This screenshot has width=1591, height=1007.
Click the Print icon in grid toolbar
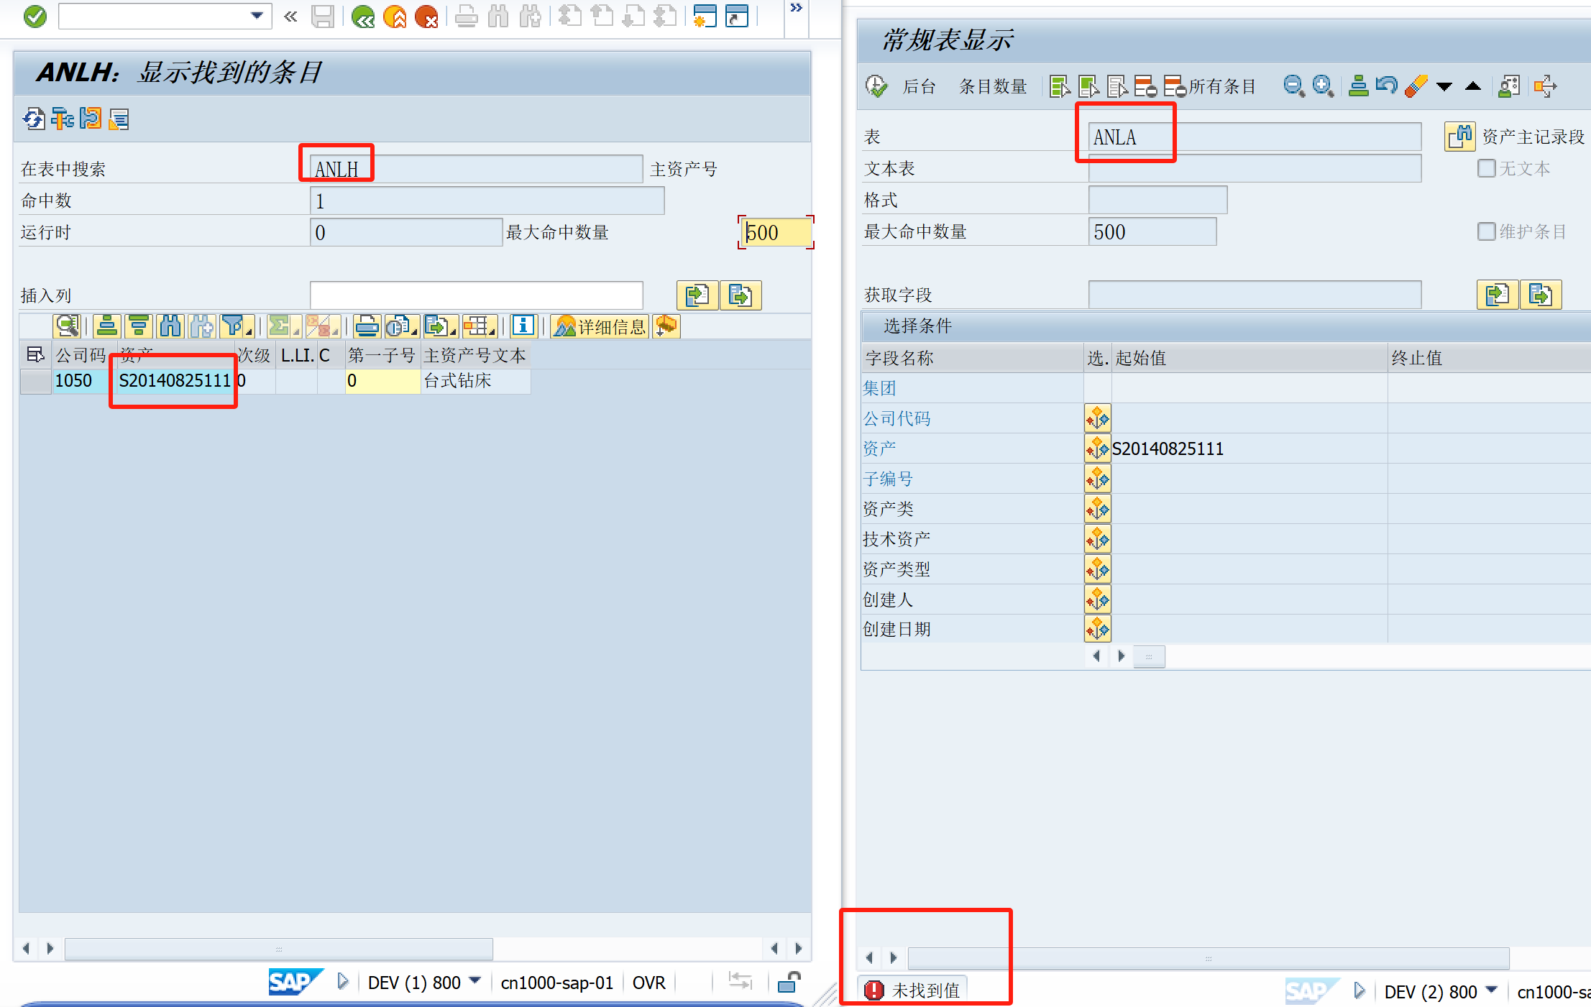click(x=367, y=326)
